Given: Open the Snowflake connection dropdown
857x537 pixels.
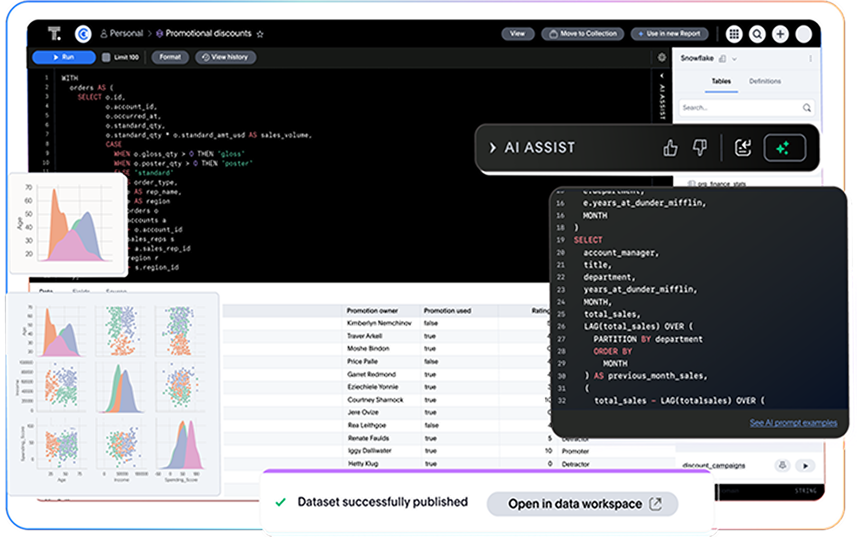Looking at the screenshot, I should click(734, 58).
